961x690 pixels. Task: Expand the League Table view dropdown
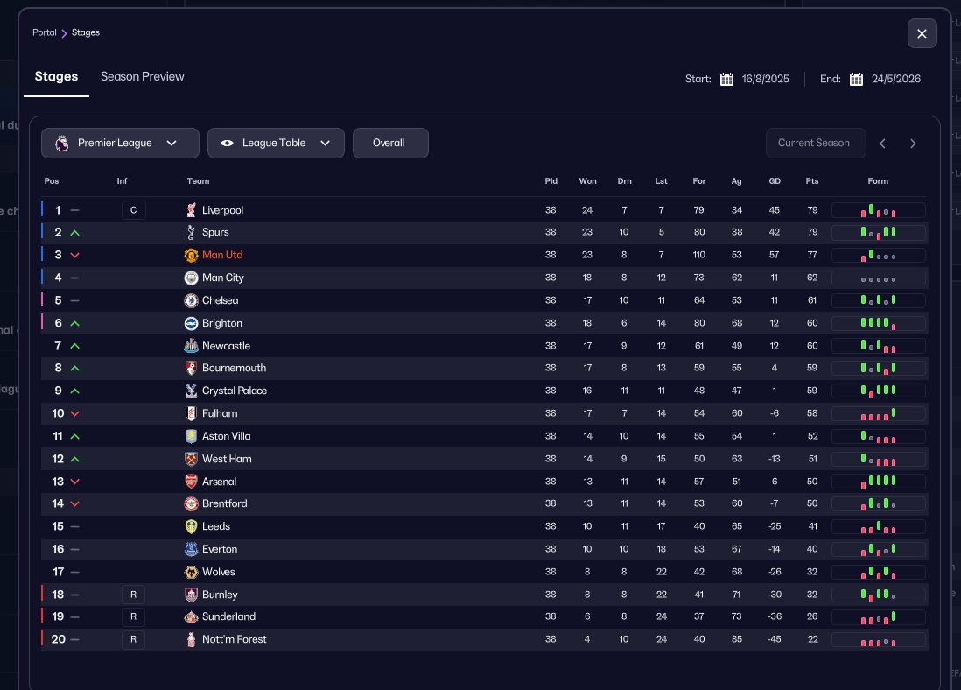[x=276, y=144]
